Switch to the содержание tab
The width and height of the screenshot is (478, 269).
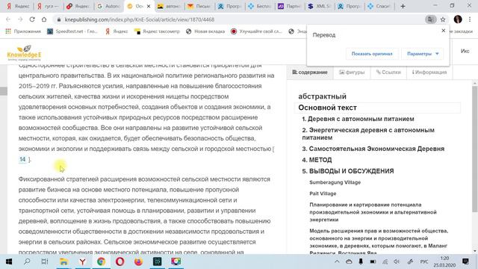coord(310,72)
